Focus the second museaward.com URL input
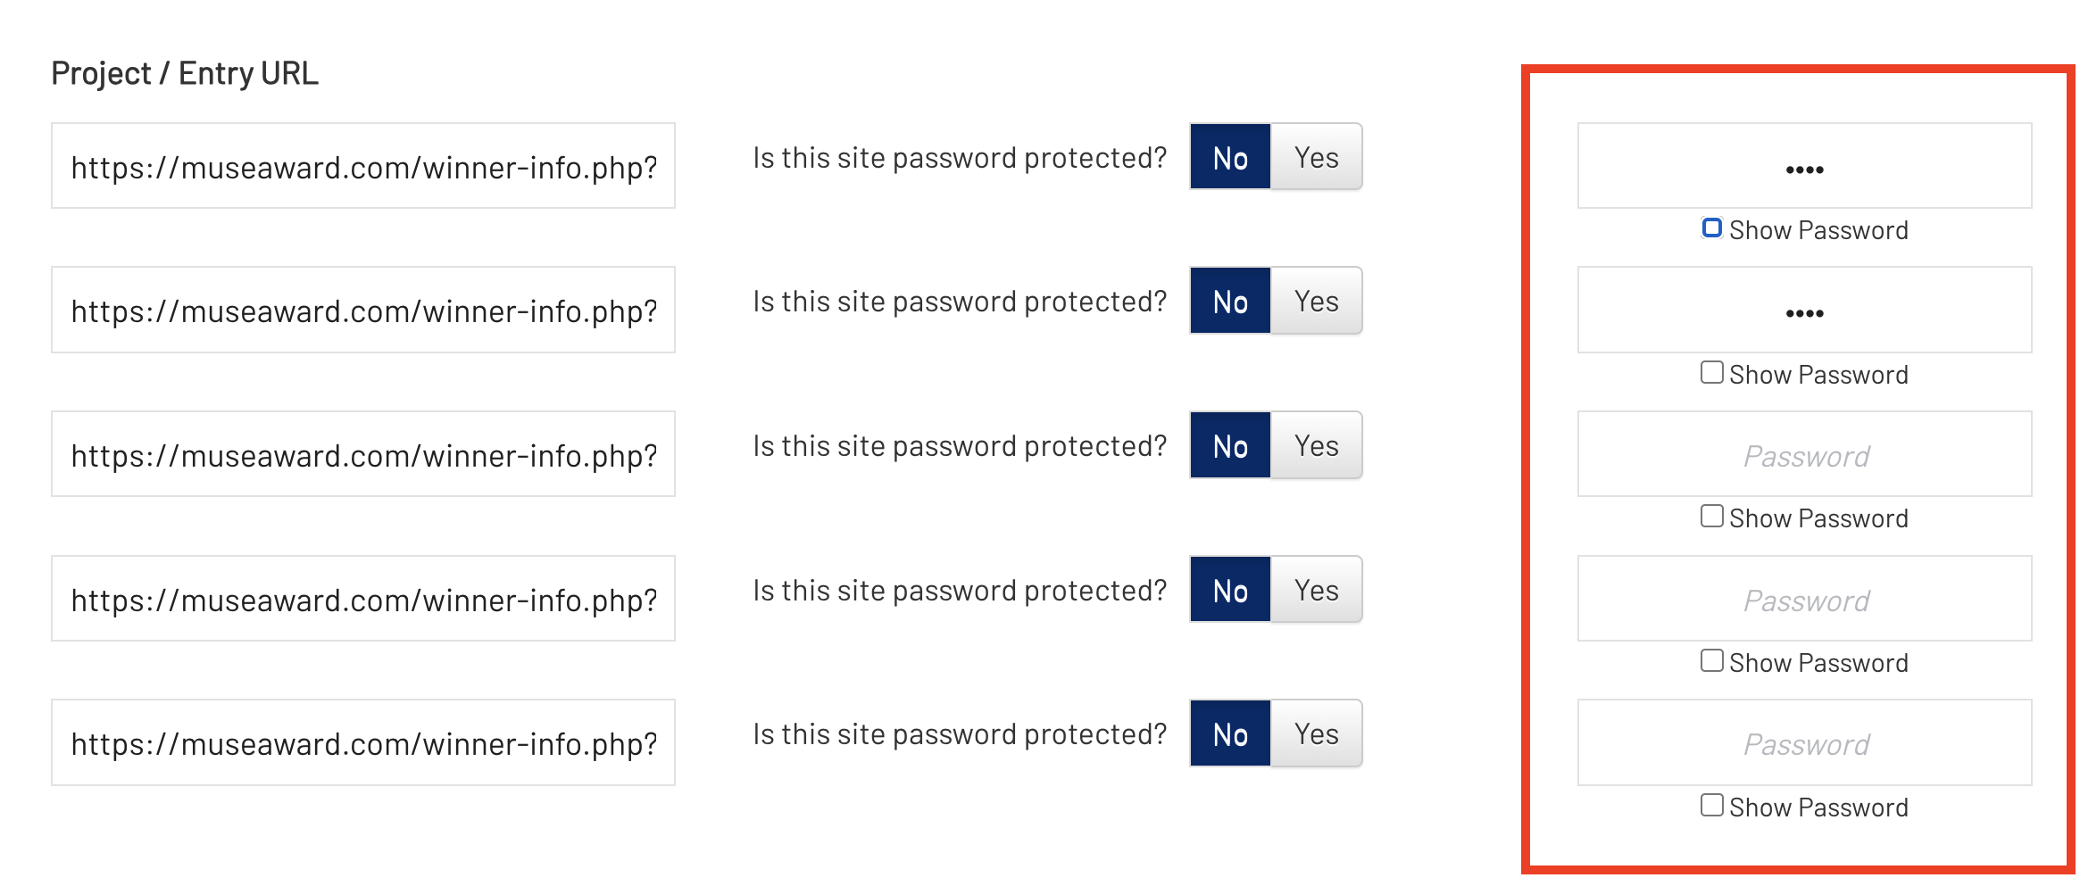Image resolution: width=2080 pixels, height=878 pixels. [x=363, y=310]
